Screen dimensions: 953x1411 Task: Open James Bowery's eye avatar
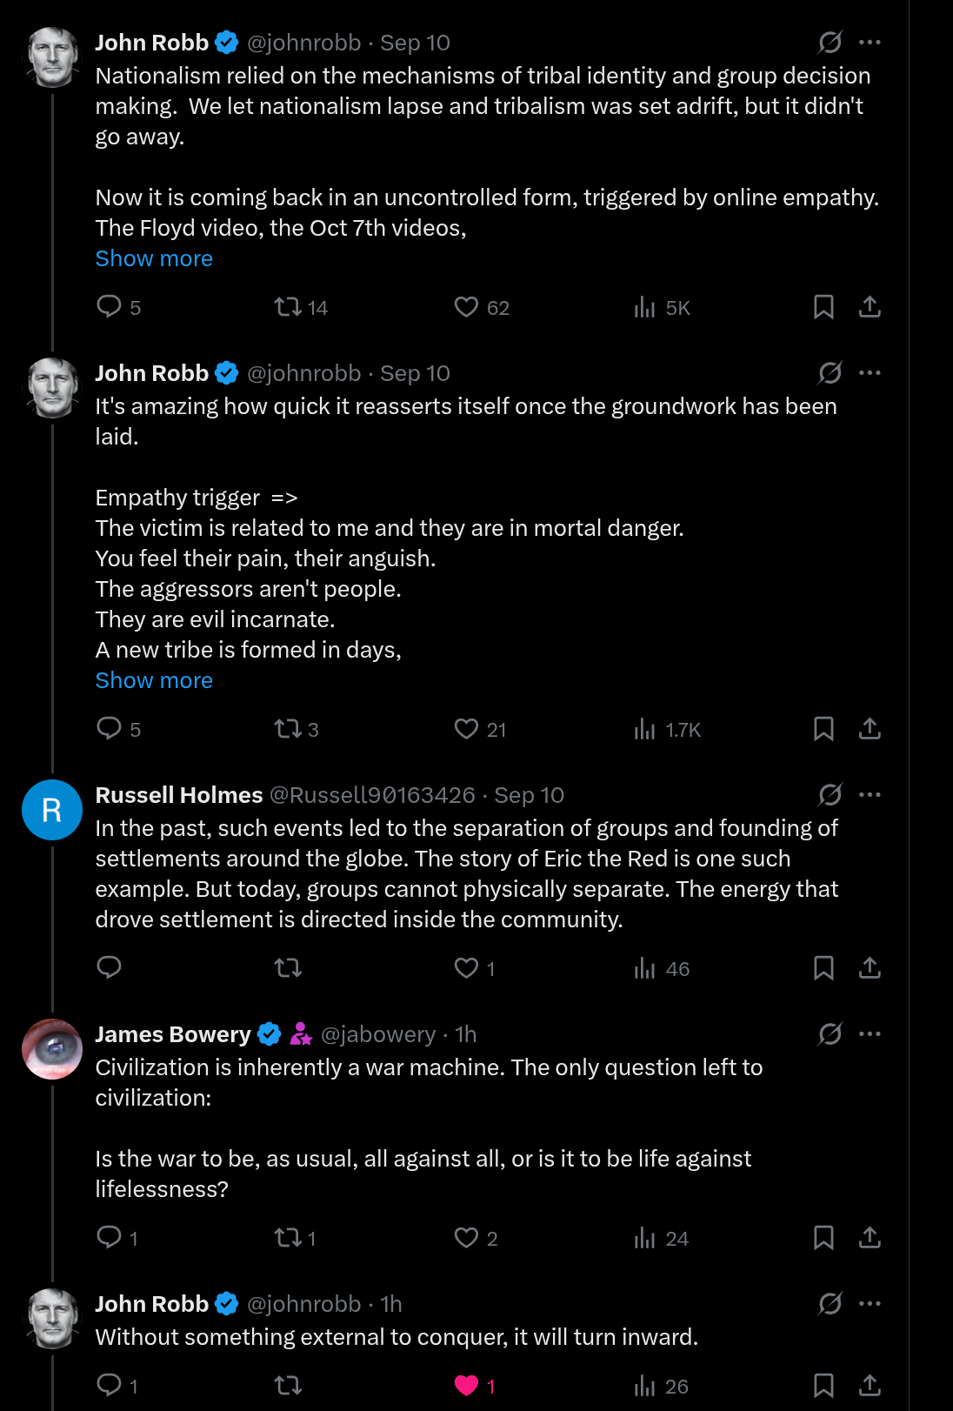pos(52,1049)
